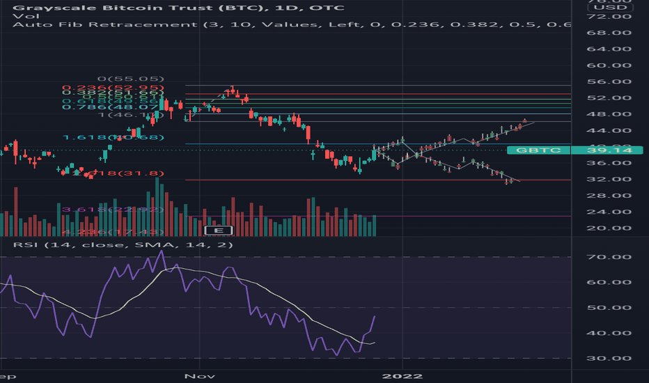Click the USD currency button on the price axis
The image size is (649, 383).
[x=610, y=7]
